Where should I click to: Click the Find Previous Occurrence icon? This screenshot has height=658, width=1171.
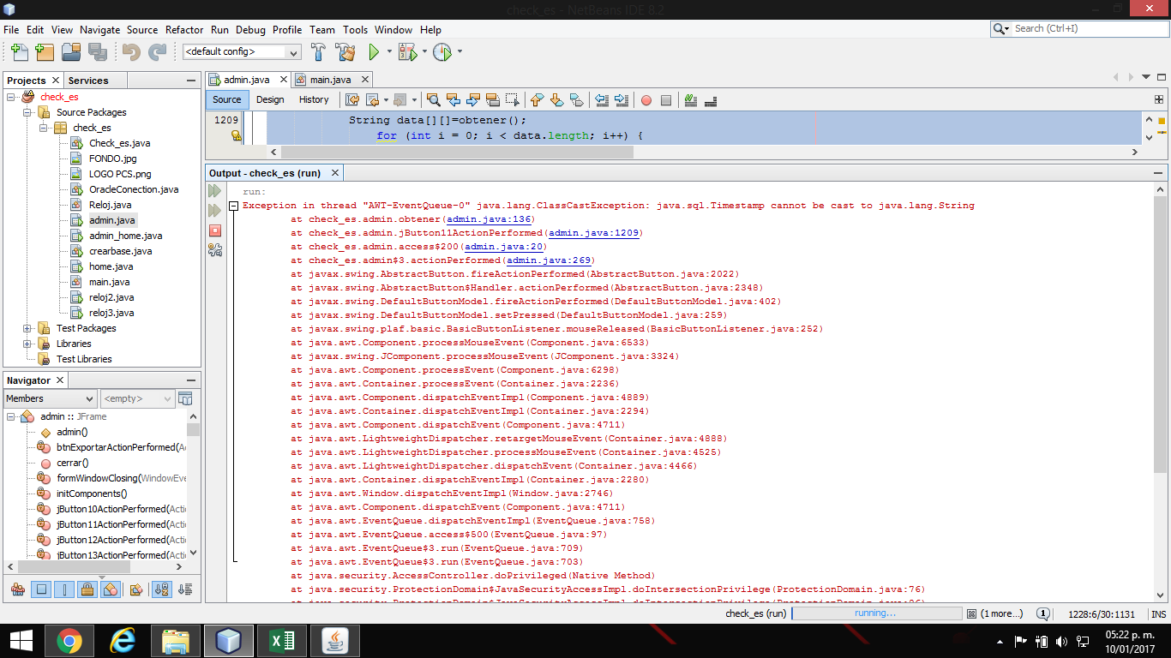coord(453,100)
